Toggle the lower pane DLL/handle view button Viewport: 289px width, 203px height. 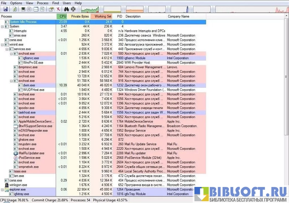pos(42,9)
